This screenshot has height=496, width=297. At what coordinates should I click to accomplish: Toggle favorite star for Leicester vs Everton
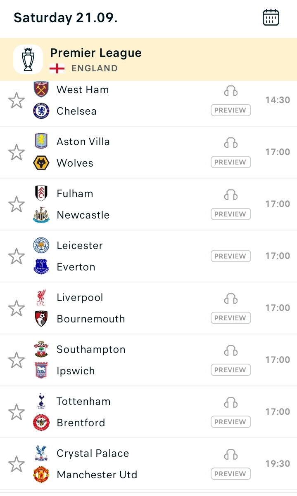tap(17, 256)
